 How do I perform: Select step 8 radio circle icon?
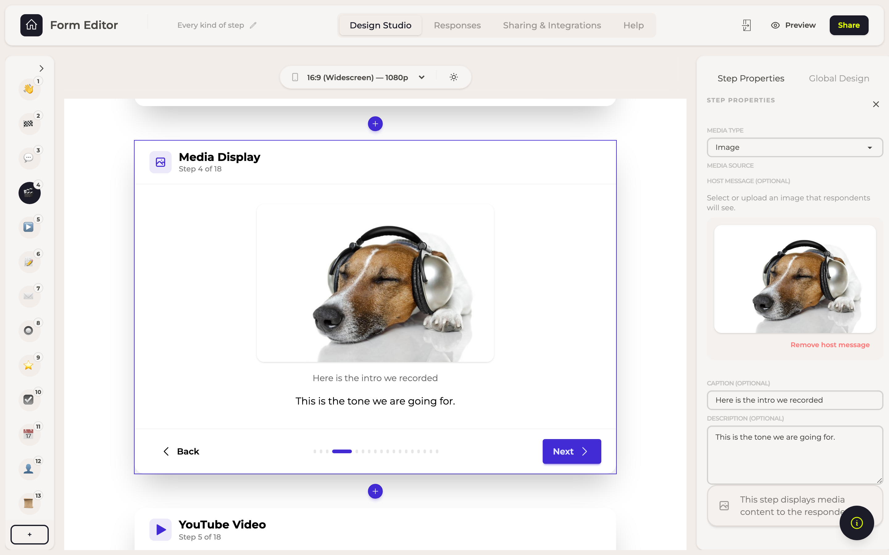click(29, 331)
